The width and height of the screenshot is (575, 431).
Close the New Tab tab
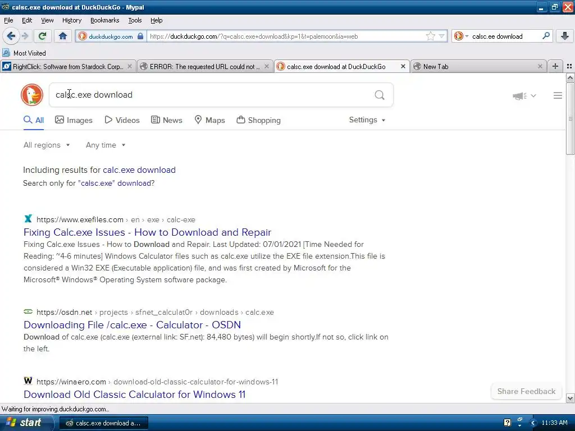(x=540, y=66)
